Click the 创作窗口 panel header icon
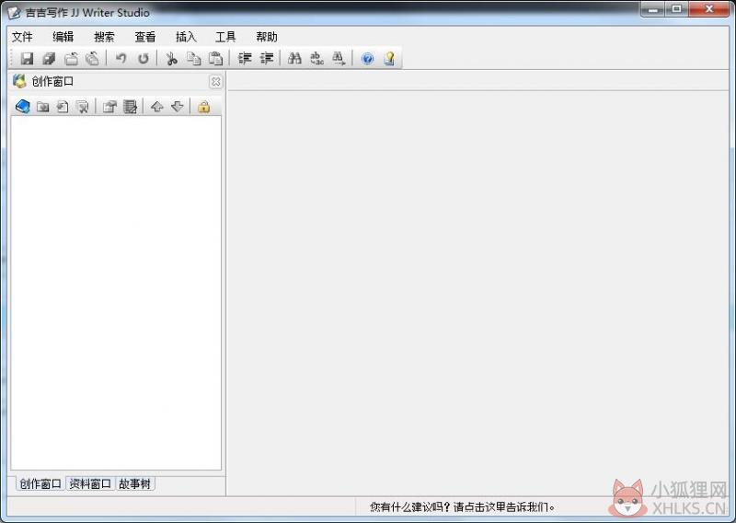Image resolution: width=736 pixels, height=523 pixels. pyautogui.click(x=19, y=81)
